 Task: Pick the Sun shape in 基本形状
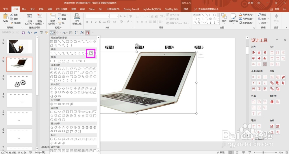(87, 77)
